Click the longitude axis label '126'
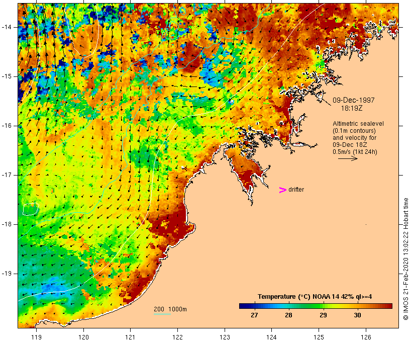 point(366,337)
